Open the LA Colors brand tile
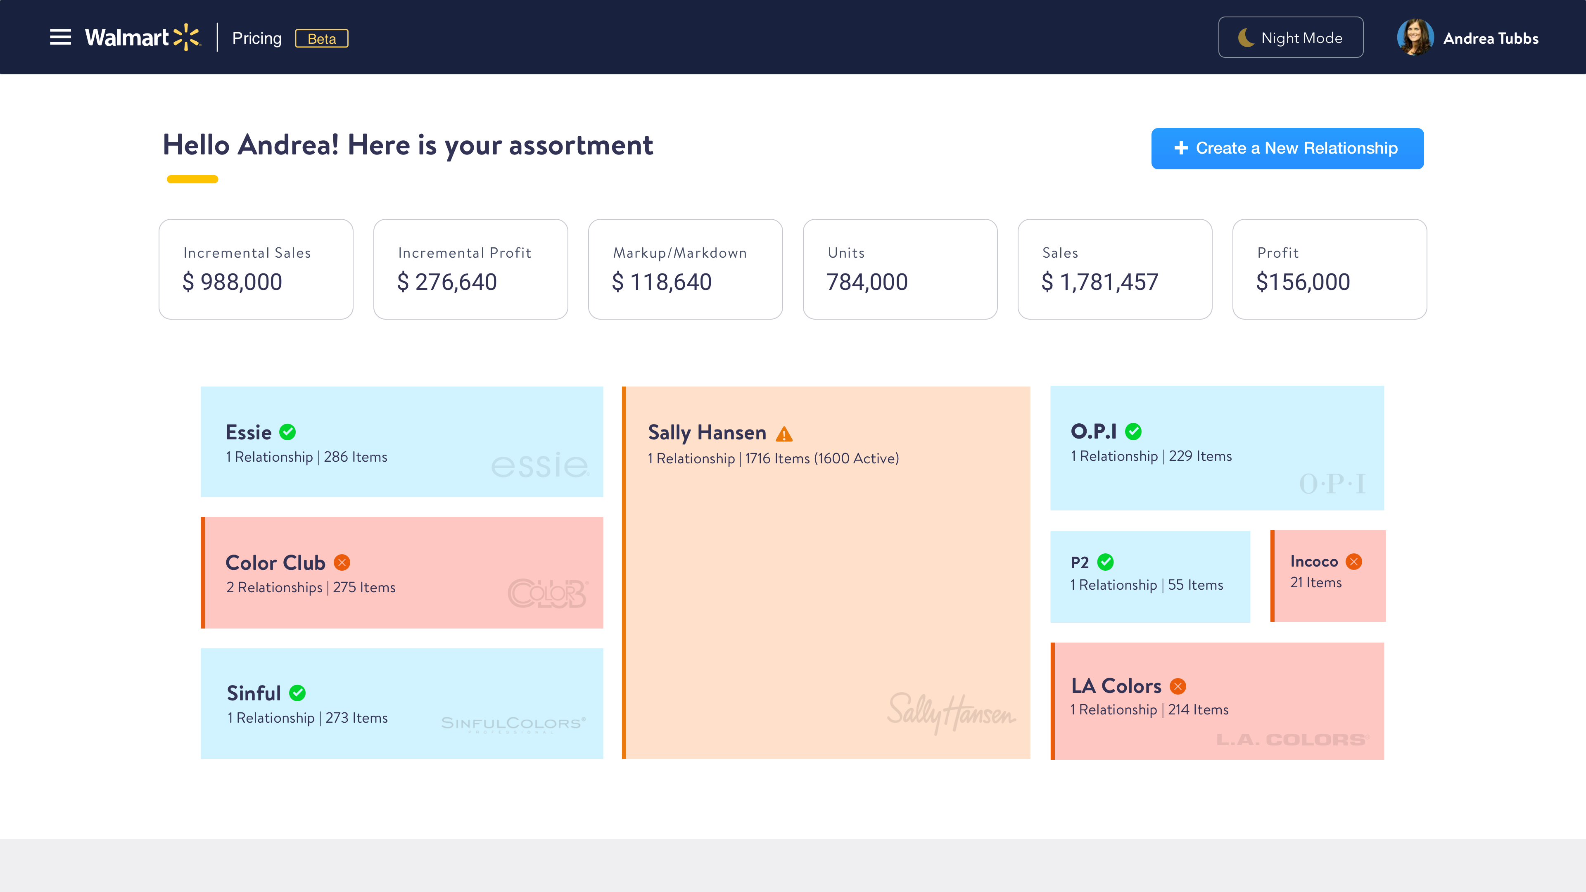 coord(1217,701)
